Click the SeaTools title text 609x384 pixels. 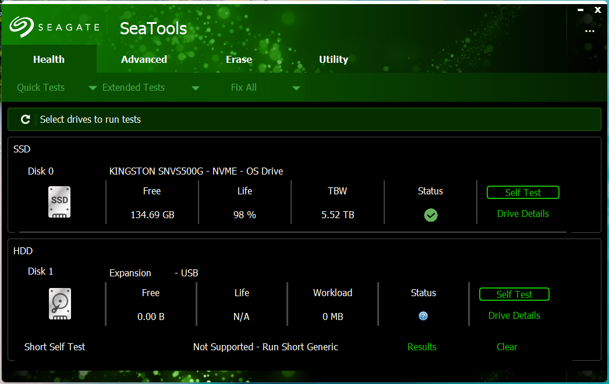pyautogui.click(x=154, y=29)
